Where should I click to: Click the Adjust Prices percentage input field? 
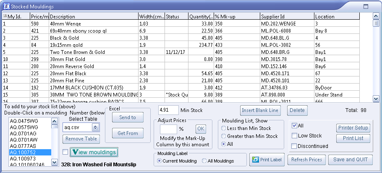click(168, 129)
